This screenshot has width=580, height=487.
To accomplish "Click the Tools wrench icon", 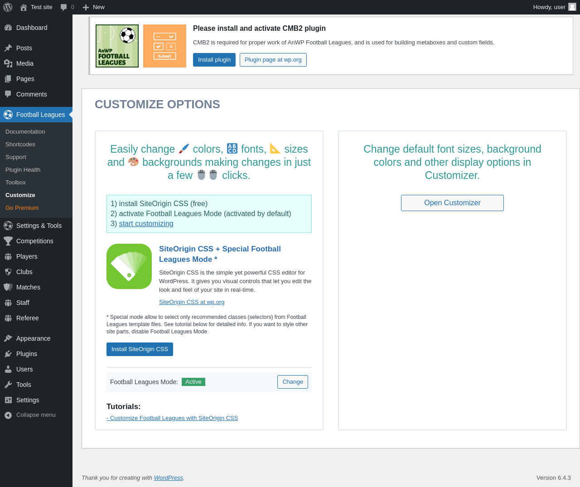I will click(x=8, y=385).
